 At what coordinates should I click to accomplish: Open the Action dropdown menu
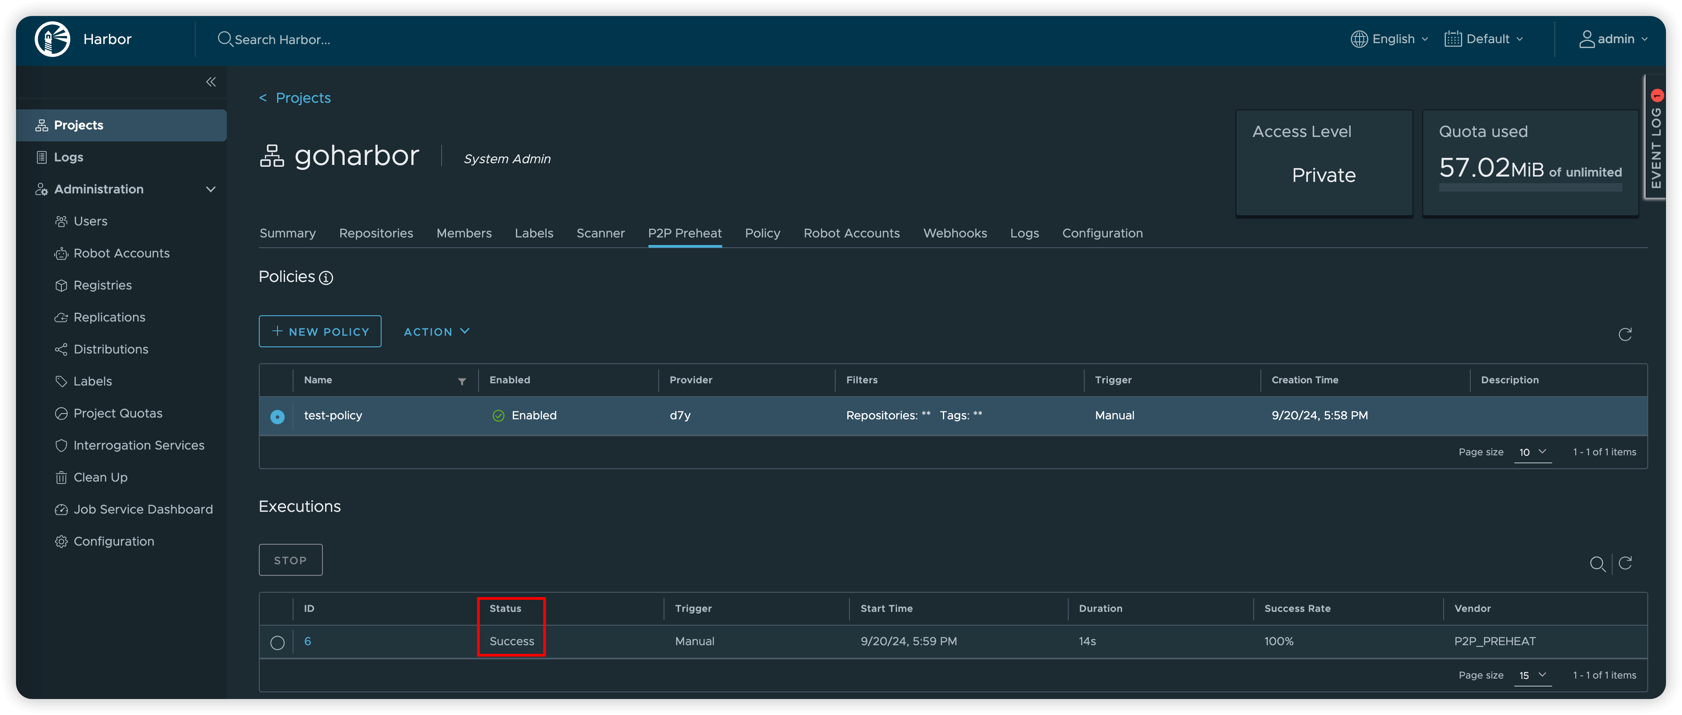tap(436, 331)
